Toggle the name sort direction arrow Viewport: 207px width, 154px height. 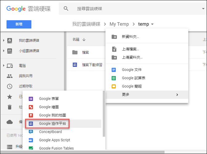(x=84, y=40)
